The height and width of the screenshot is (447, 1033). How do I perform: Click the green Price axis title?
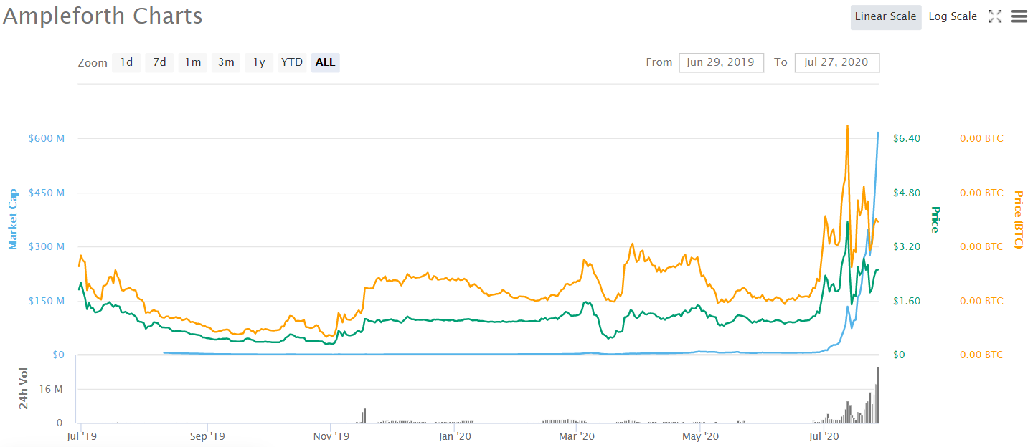tap(935, 220)
